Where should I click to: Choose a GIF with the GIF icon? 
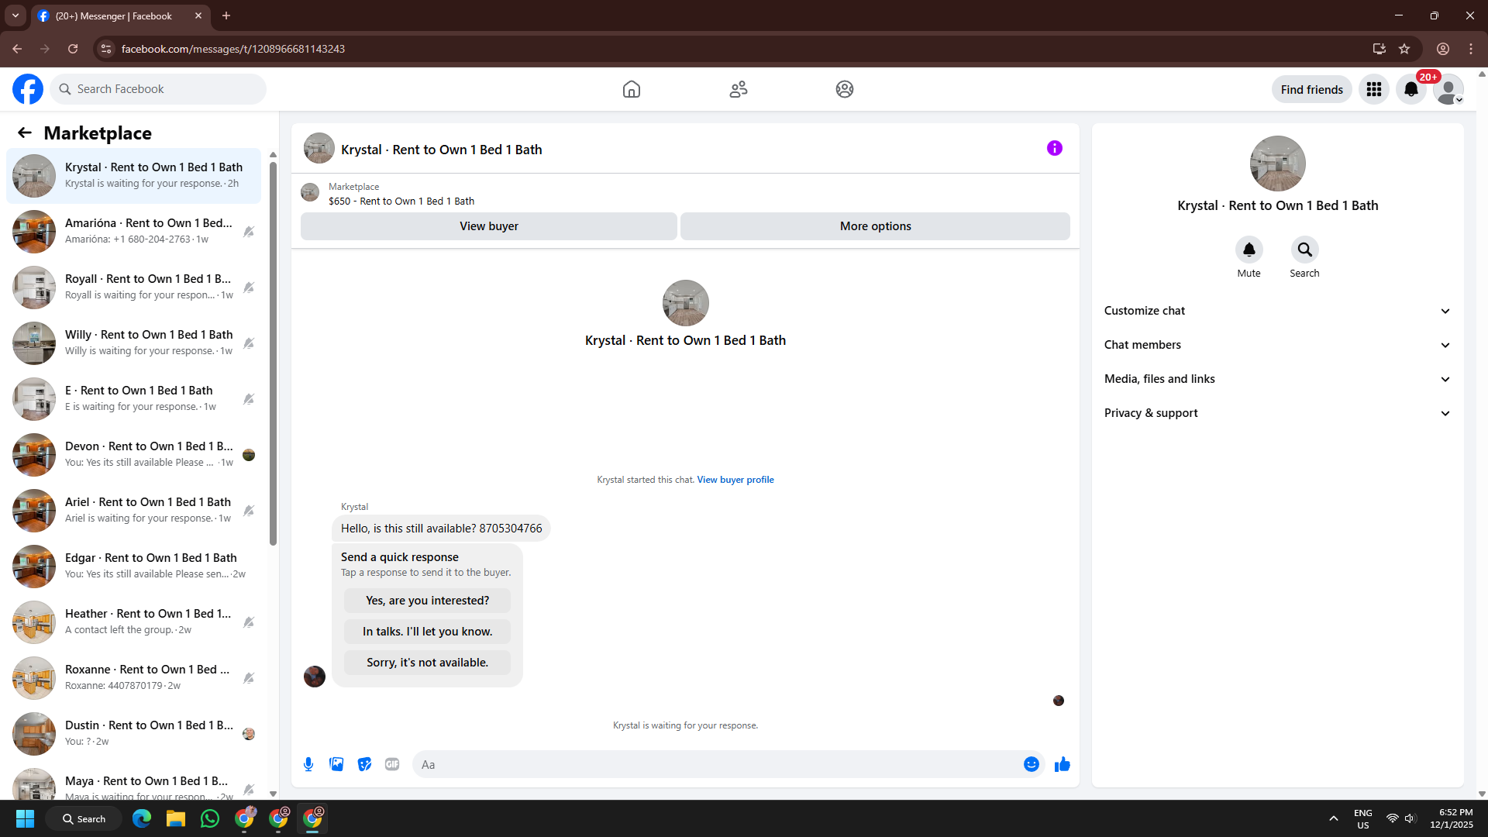(x=392, y=764)
